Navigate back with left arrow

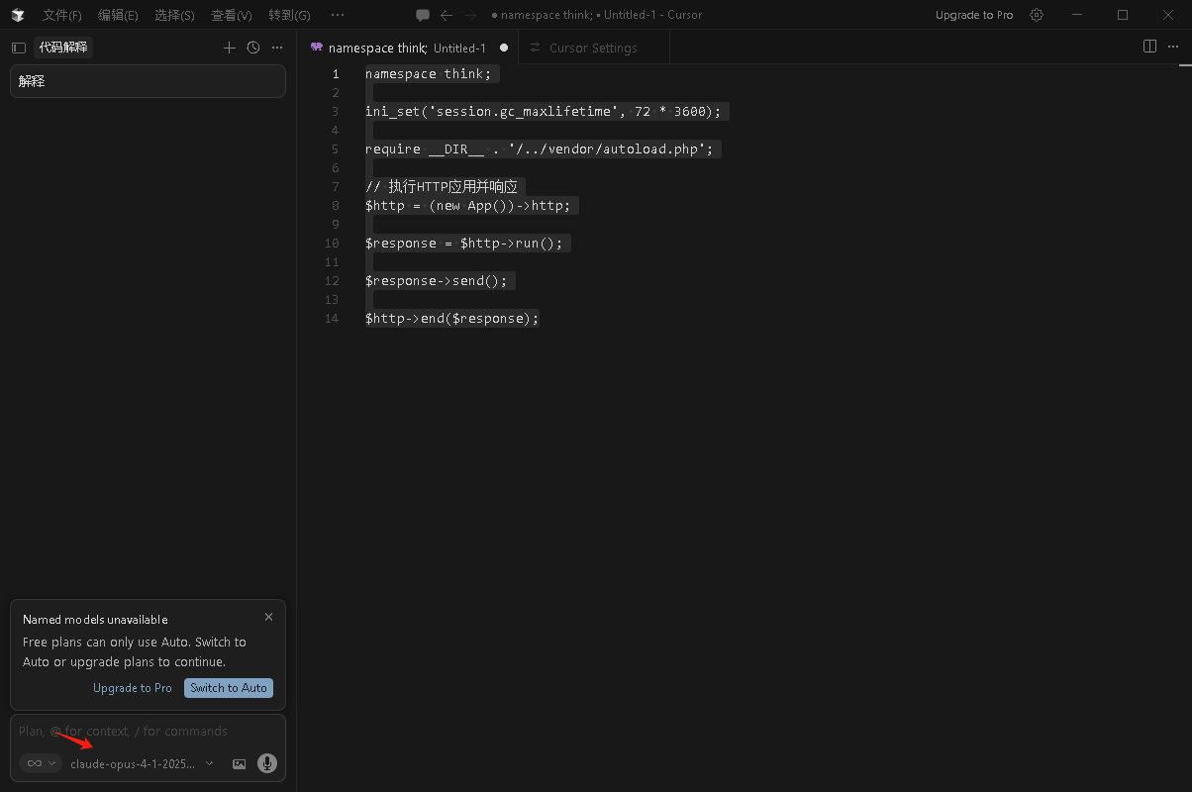(447, 15)
